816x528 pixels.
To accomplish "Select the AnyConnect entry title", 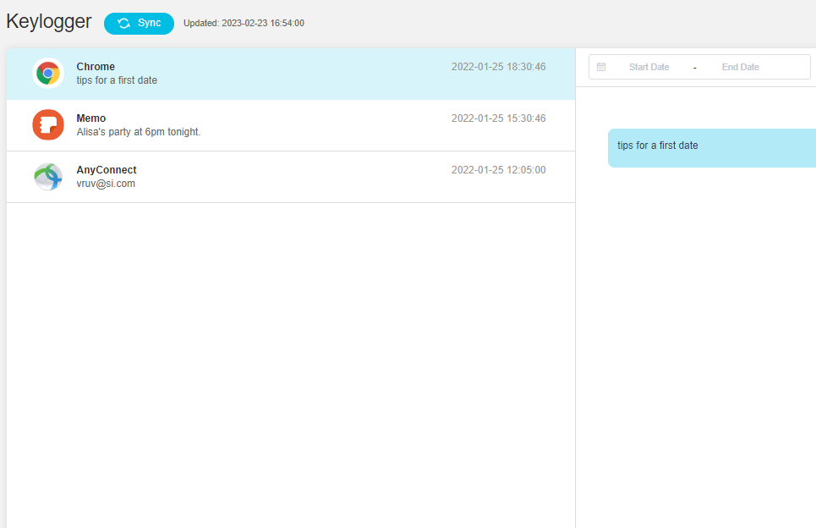I will pyautogui.click(x=107, y=170).
